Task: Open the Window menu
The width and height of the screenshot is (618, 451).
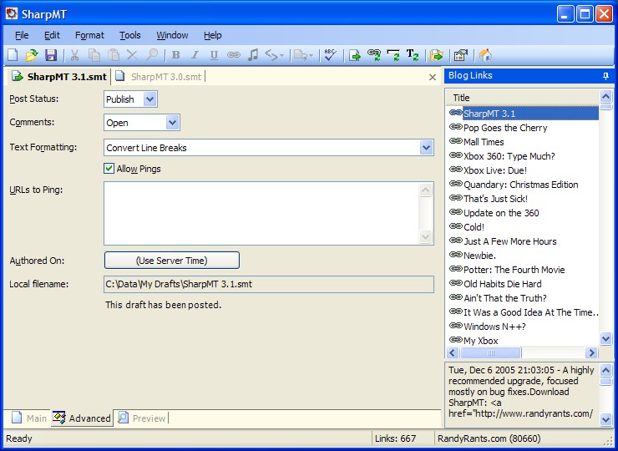Action: [x=172, y=35]
